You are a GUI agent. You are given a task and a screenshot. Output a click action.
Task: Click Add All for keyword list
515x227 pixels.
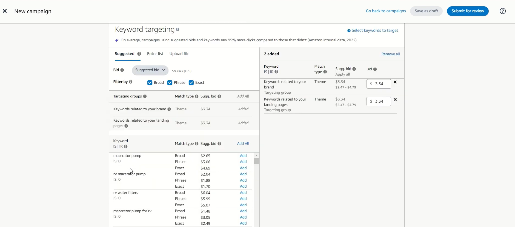[243, 143]
